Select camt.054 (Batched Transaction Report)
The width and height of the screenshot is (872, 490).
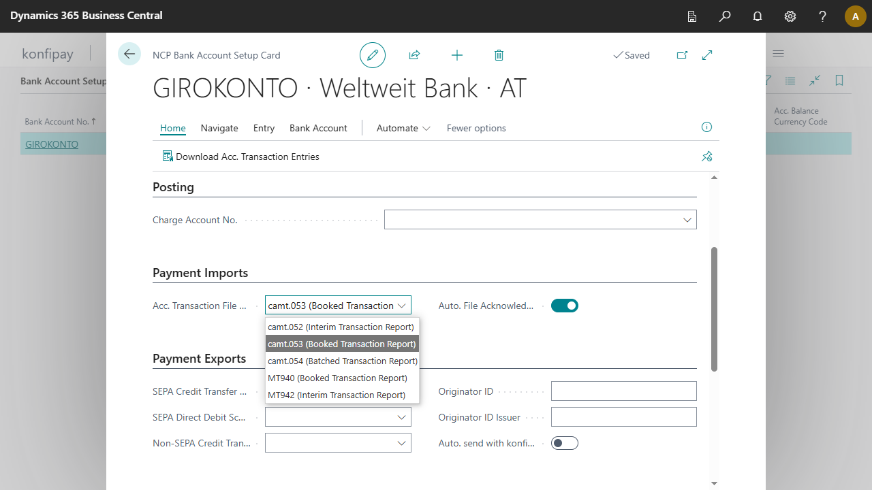pos(342,361)
